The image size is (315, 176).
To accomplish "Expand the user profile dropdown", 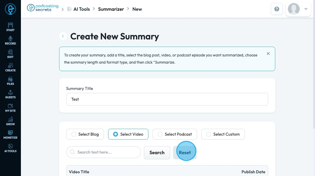I will (306, 9).
